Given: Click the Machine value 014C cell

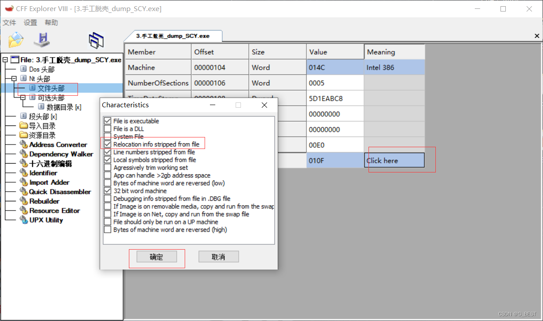Looking at the screenshot, I should pos(335,67).
